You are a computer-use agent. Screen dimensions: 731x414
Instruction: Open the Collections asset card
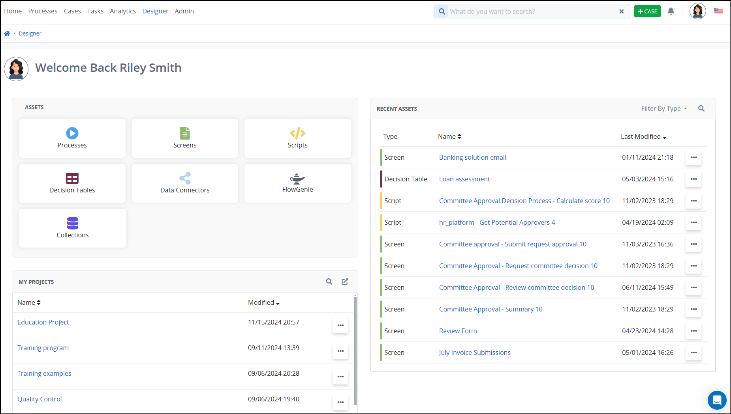(x=73, y=228)
